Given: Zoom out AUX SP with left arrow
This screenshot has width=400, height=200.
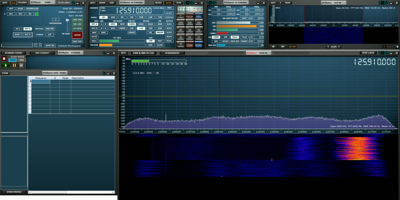Looking at the screenshot, I should [328, 47].
